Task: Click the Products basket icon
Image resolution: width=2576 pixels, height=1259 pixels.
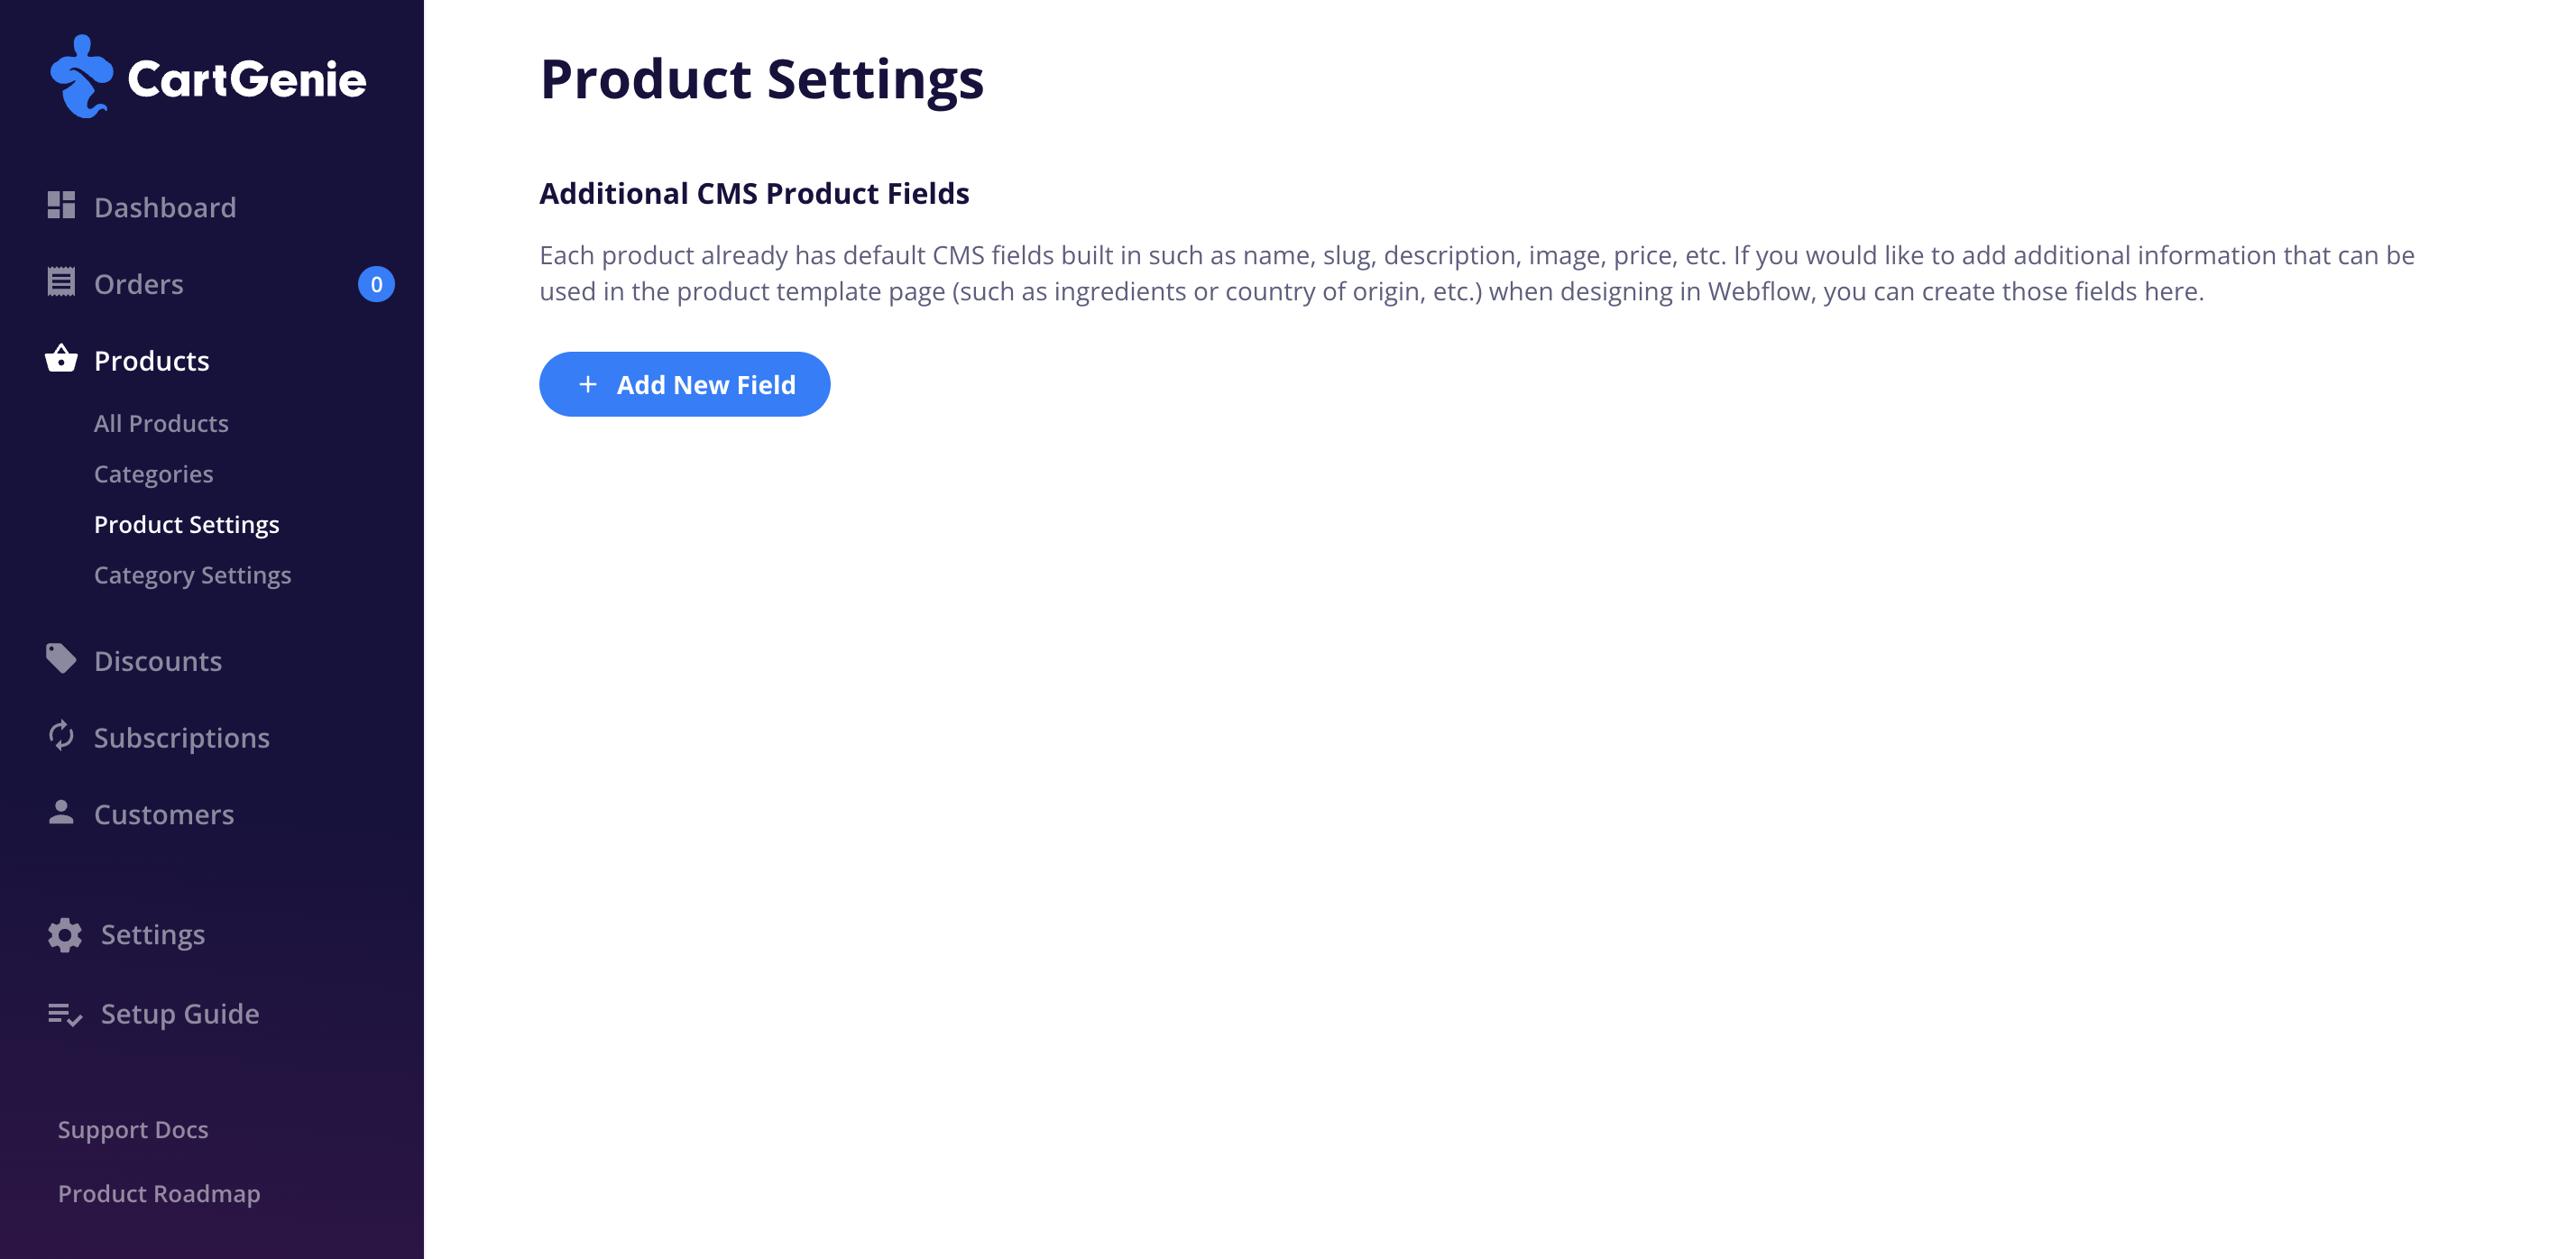Action: tap(61, 358)
